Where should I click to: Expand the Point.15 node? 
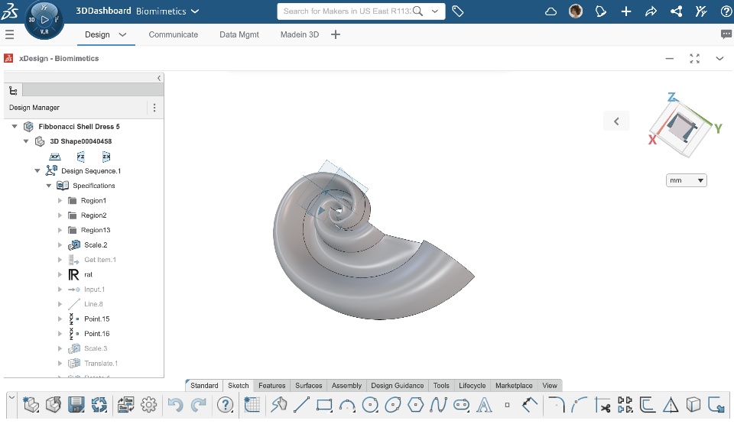point(60,319)
